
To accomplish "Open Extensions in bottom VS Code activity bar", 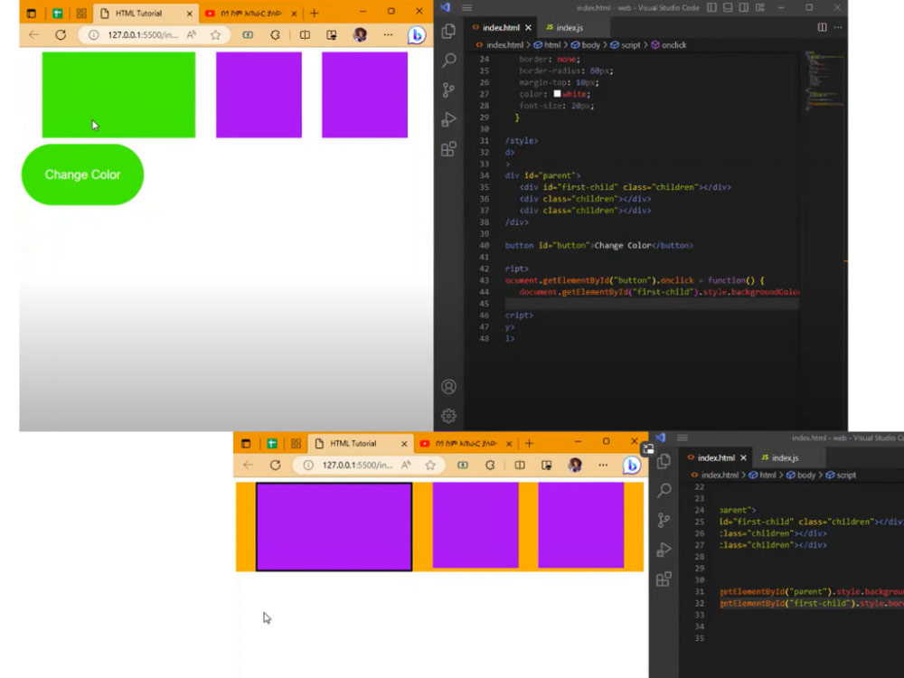I will tap(664, 579).
